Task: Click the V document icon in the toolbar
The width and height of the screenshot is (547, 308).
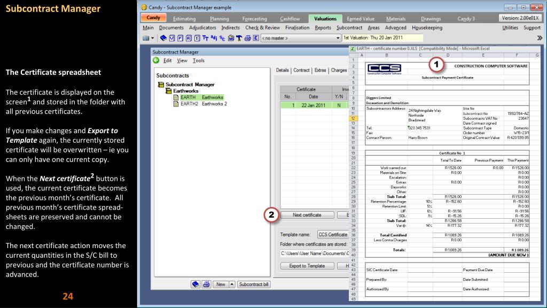Action: tap(171, 38)
